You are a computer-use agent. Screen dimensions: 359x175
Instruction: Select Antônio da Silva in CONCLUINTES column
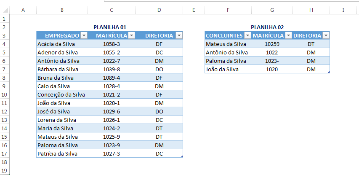(x=228, y=53)
